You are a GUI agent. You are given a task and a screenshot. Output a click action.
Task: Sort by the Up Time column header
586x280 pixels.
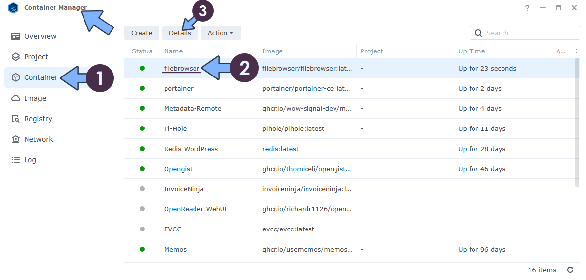point(503,51)
